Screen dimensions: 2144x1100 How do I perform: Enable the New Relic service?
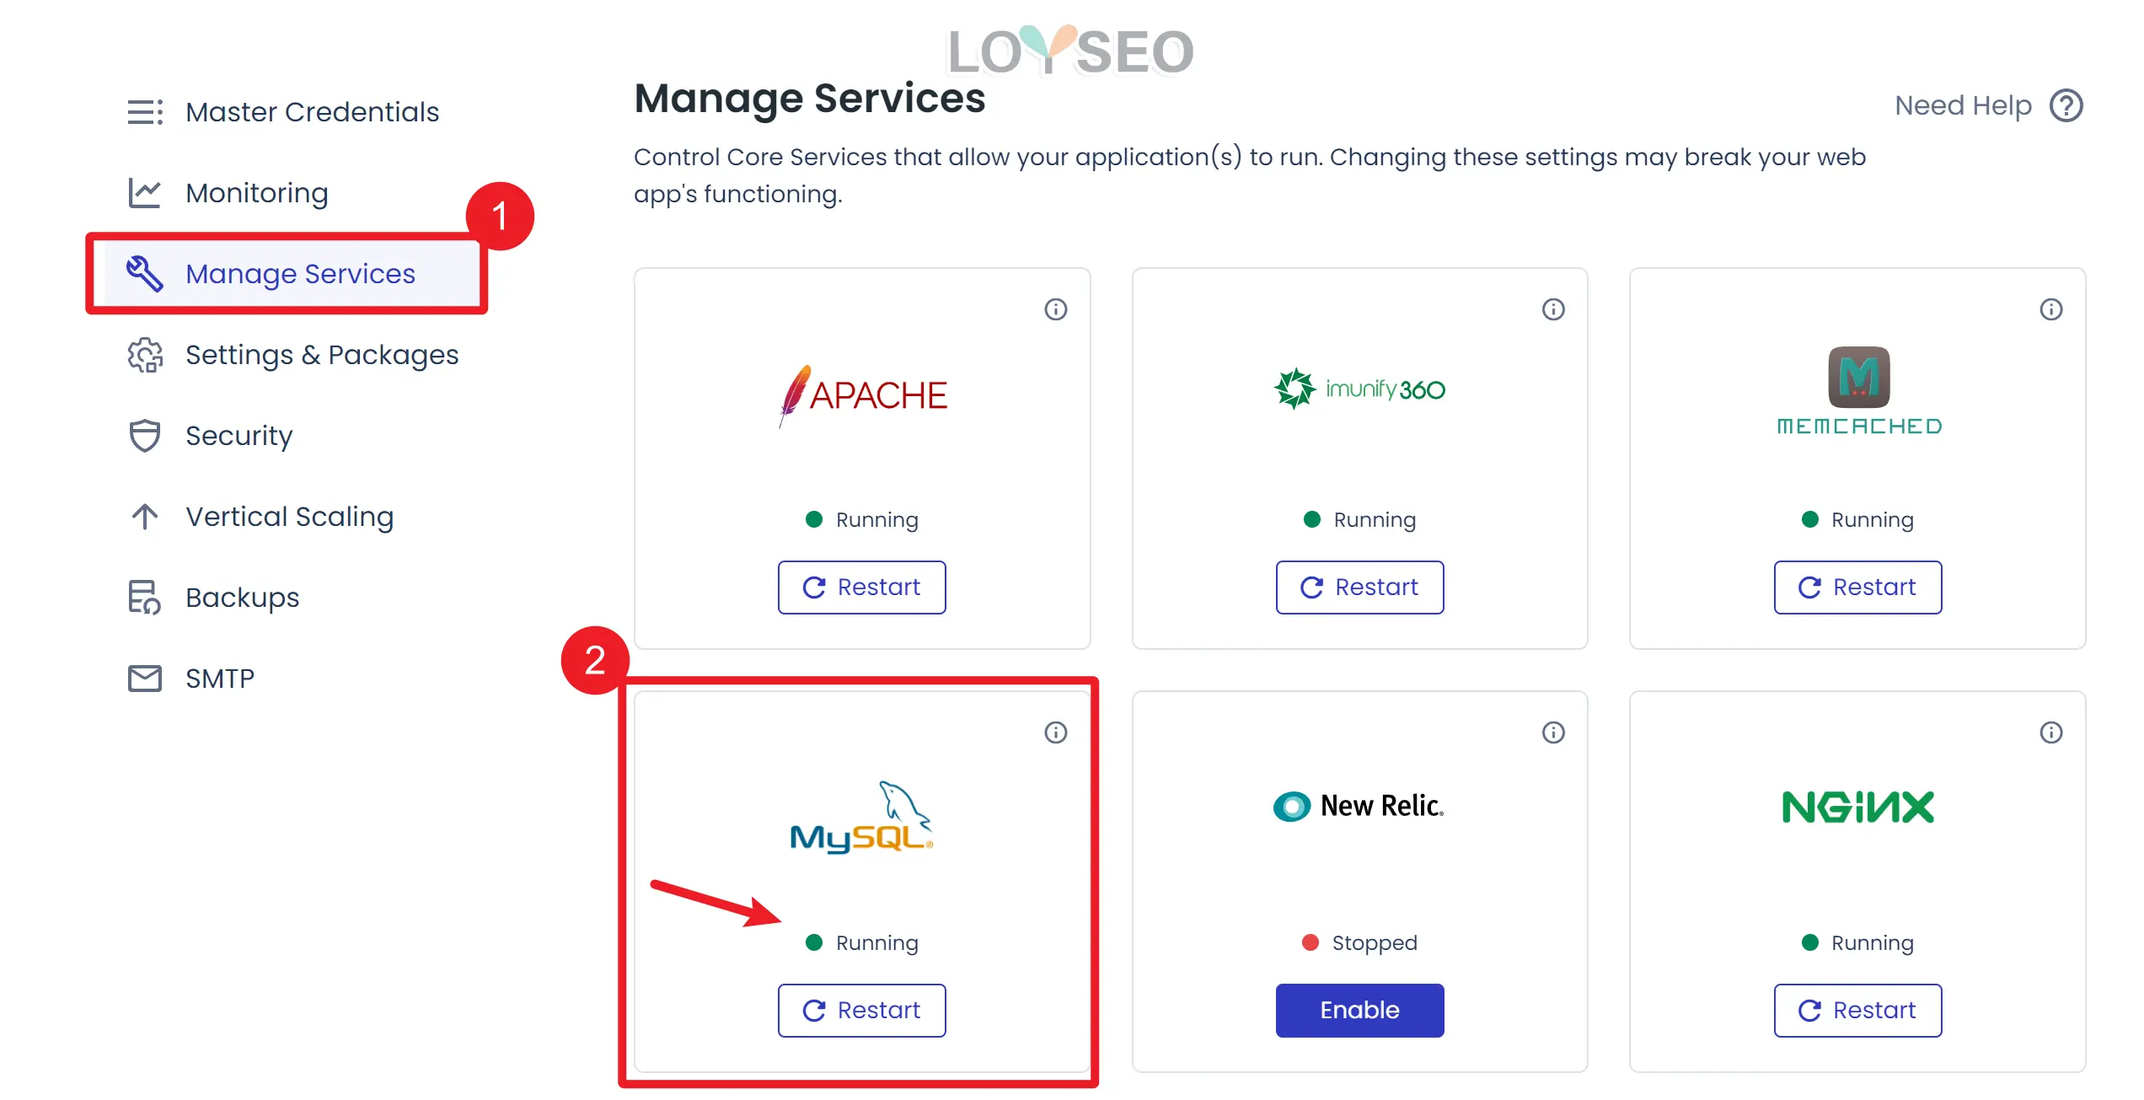[x=1359, y=1010]
